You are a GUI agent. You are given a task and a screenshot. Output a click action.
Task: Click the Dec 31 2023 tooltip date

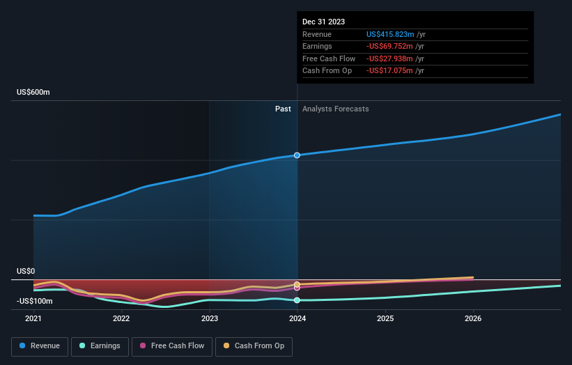(x=323, y=22)
